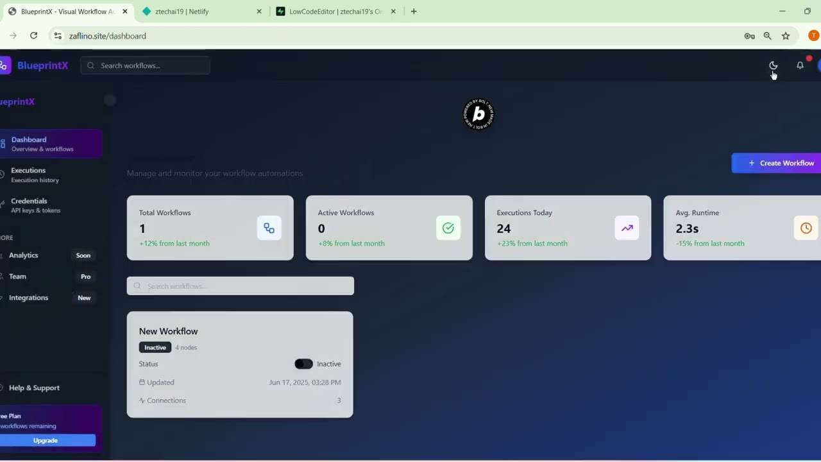
Task: Open the New Workflow card title
Action: [x=168, y=331]
